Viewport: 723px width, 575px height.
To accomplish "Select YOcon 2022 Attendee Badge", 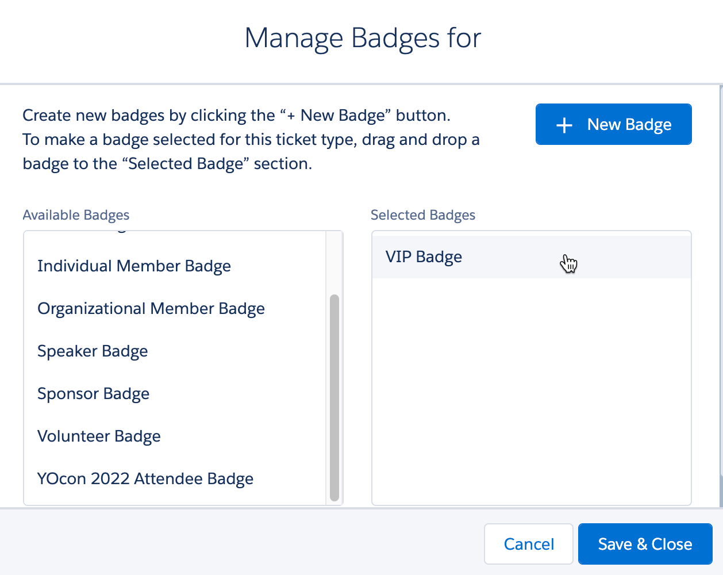I will click(145, 478).
